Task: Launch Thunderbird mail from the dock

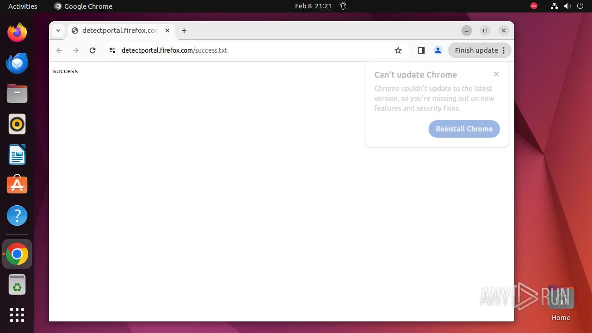Action: [17, 63]
